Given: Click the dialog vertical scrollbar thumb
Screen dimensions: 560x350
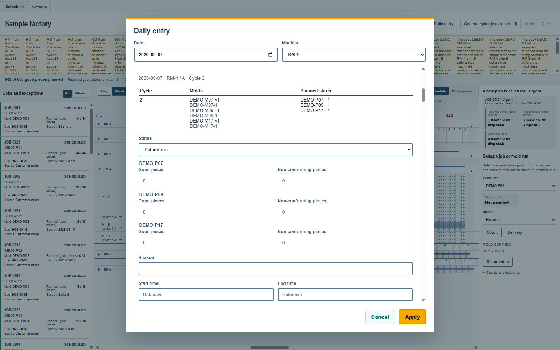Looking at the screenshot, I should pos(423,95).
